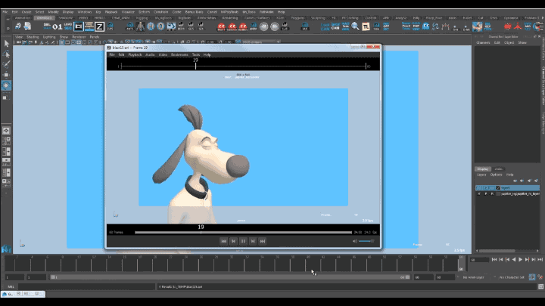Click the volume speaker icon in player
545x306 pixels.
pos(354,241)
